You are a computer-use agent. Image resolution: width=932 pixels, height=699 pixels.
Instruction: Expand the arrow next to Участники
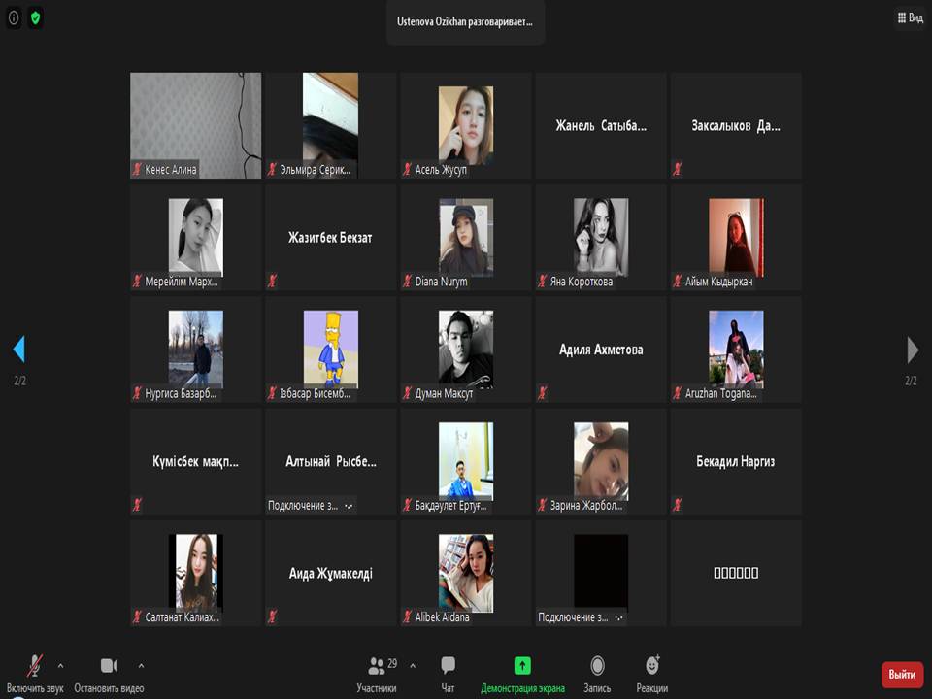(413, 666)
